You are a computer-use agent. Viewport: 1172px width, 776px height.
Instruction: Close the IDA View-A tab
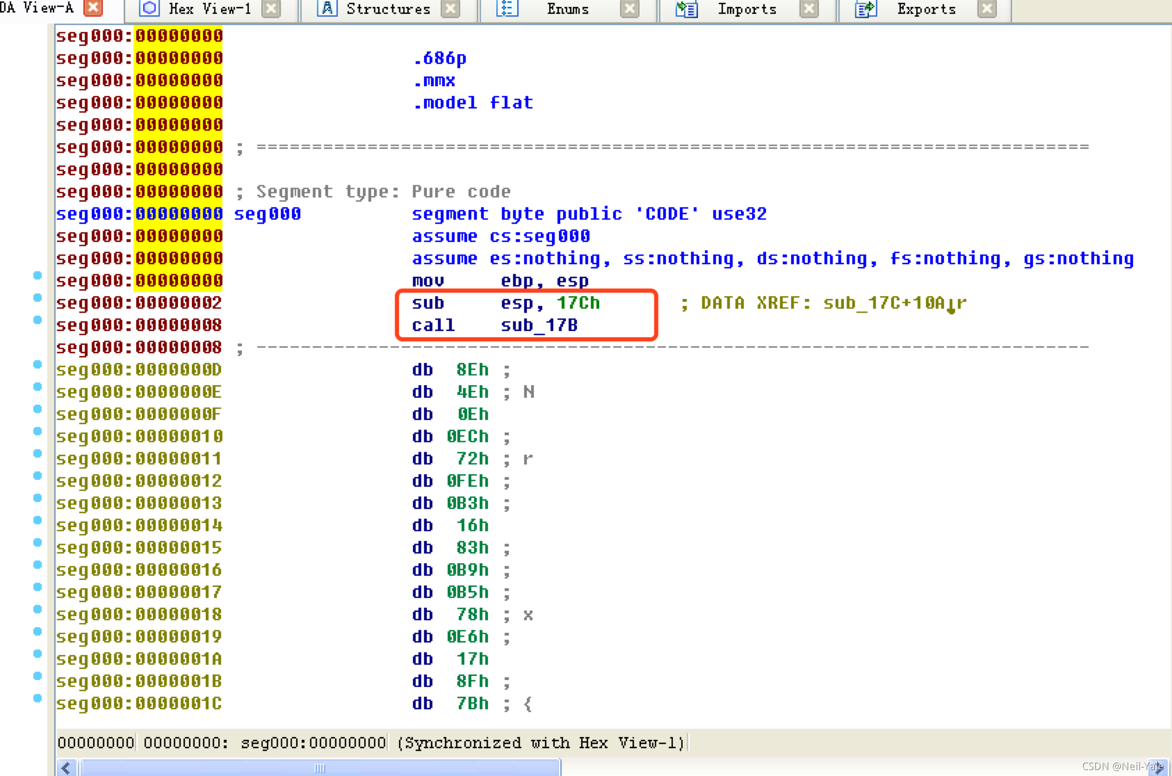coord(93,8)
